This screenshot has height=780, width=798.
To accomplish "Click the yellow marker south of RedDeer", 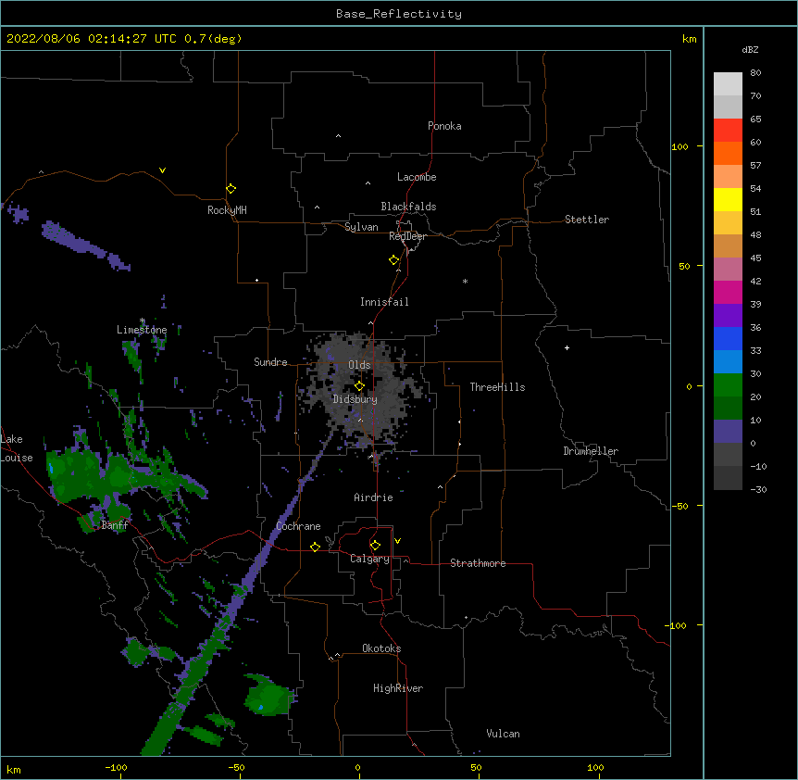I will point(393,260).
